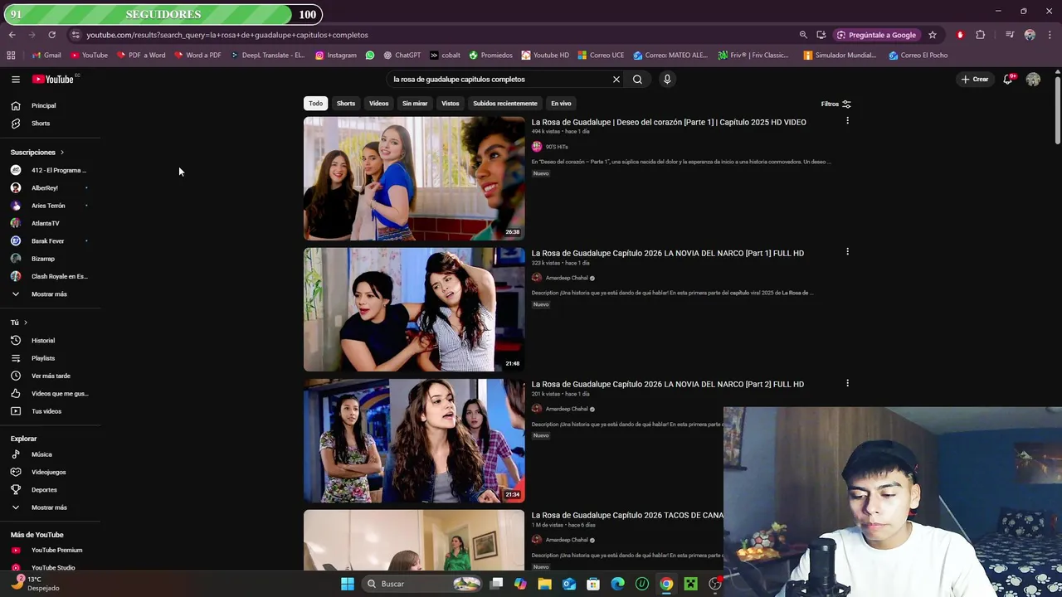Open La Novia del Narco Part 1 thumbnail

(414, 309)
